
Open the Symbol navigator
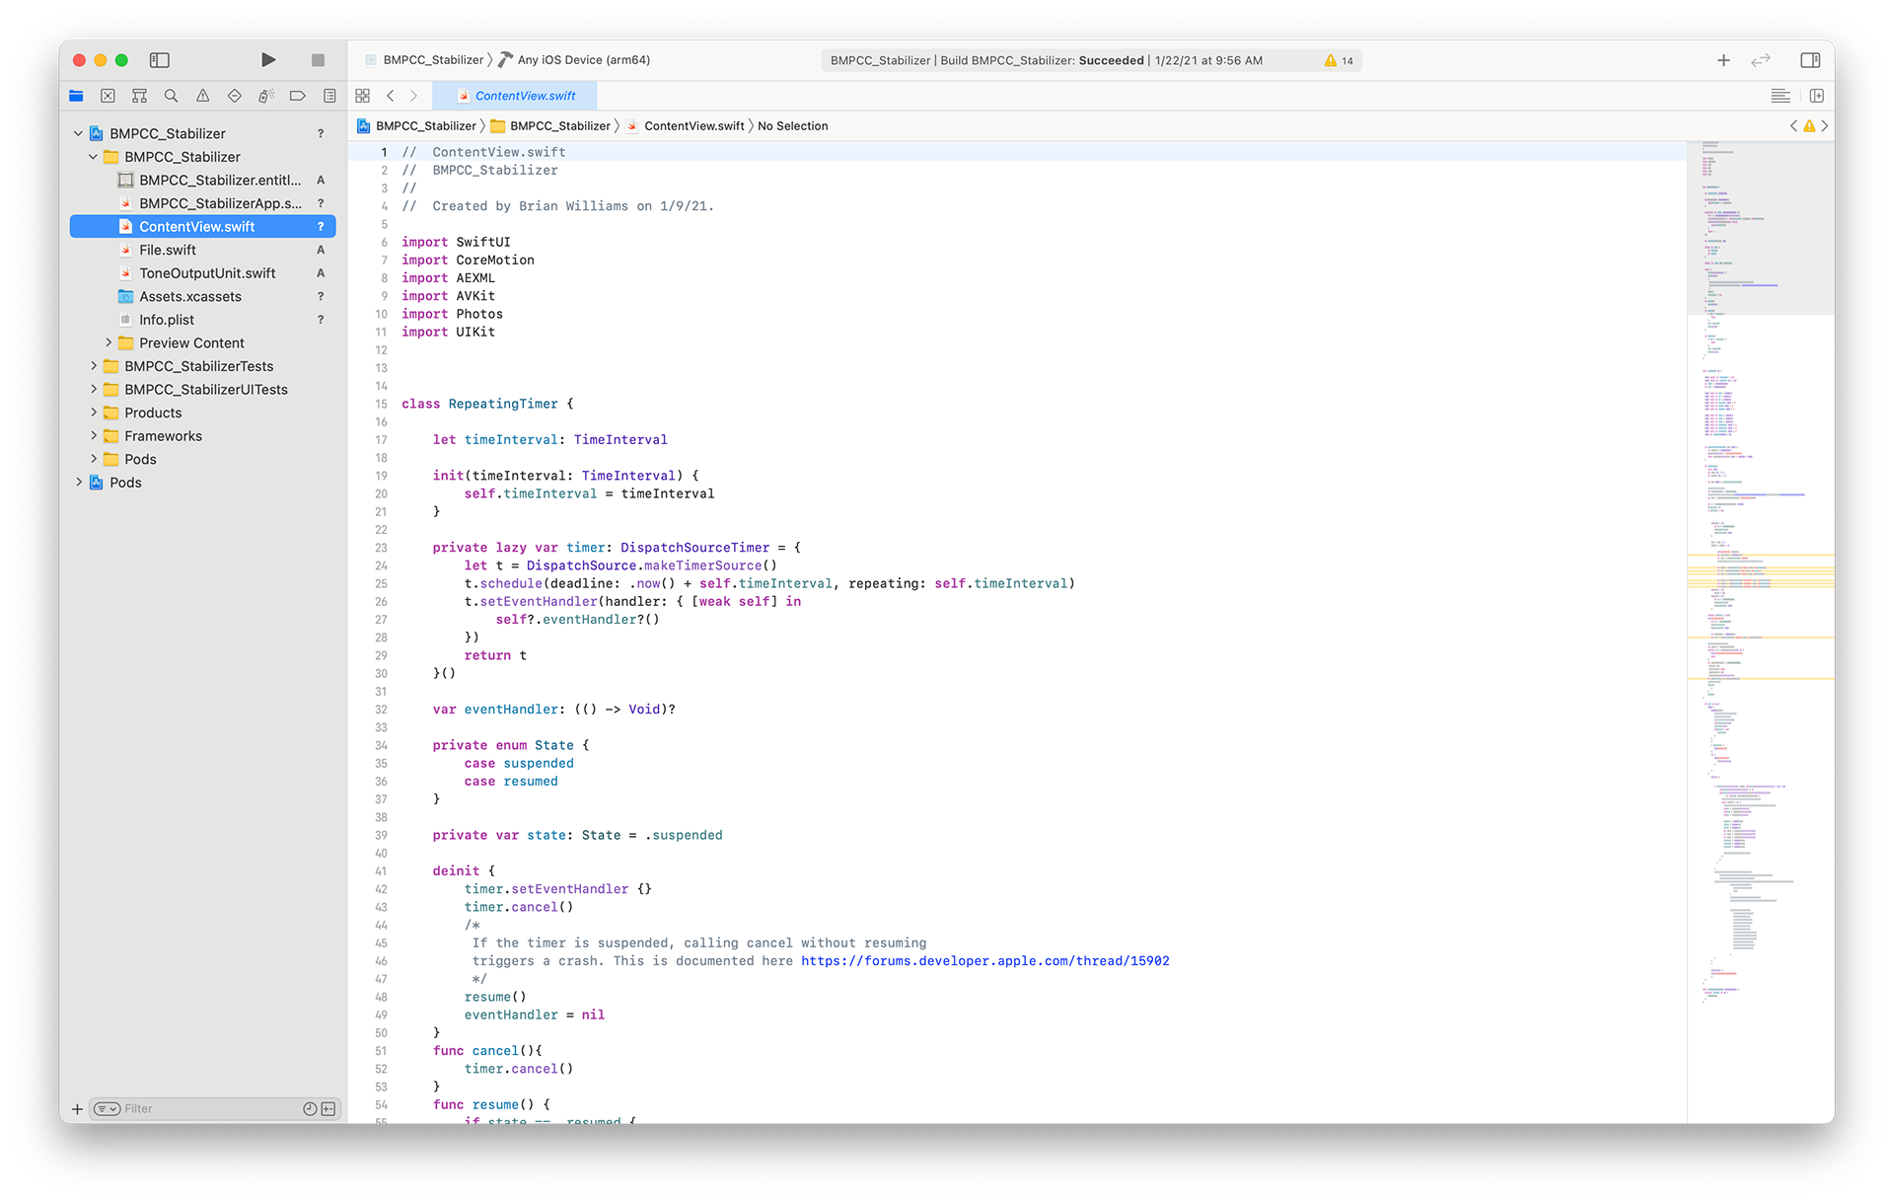coord(139,96)
